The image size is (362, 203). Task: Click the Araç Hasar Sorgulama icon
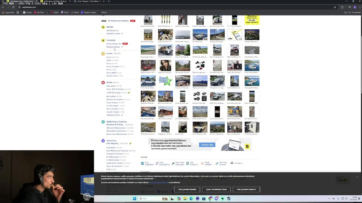tap(173, 163)
